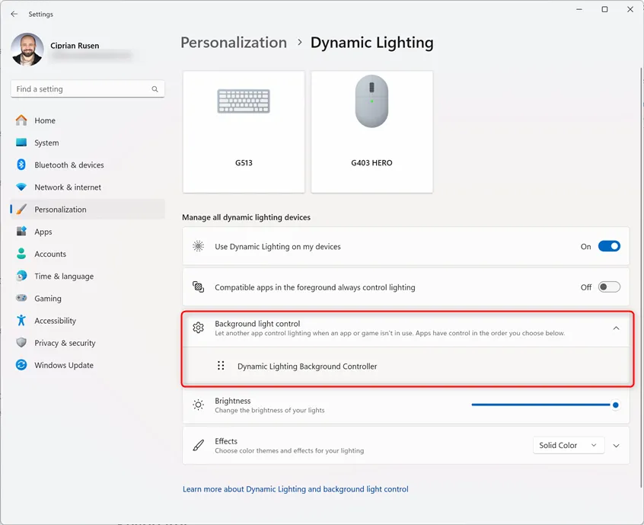644x525 pixels.
Task: Open Network & internet settings
Action: point(67,187)
